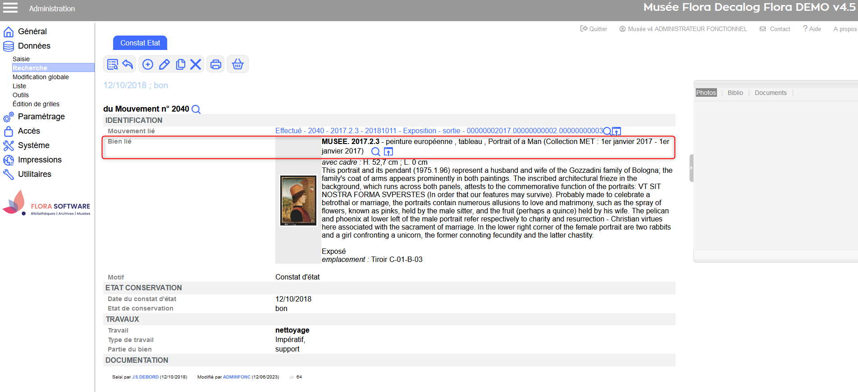Click the Quitter link
The height and width of the screenshot is (392, 858).
pyautogui.click(x=594, y=29)
